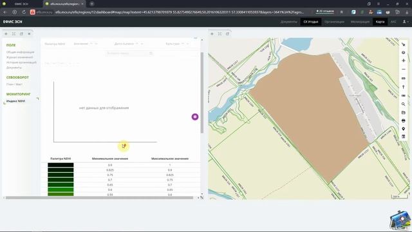The height and width of the screenshot is (232, 412).
Task: Open История организаций sidebar link
Action: [x=21, y=63]
